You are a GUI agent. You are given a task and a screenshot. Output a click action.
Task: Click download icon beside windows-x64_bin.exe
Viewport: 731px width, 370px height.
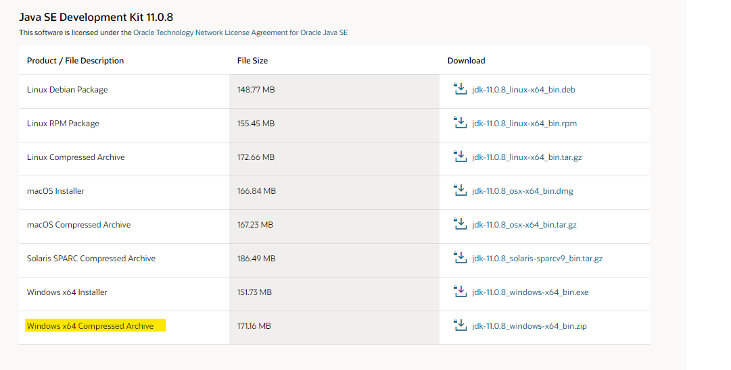(x=460, y=291)
